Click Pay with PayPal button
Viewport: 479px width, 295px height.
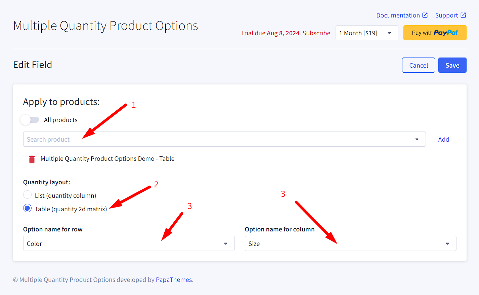click(435, 33)
